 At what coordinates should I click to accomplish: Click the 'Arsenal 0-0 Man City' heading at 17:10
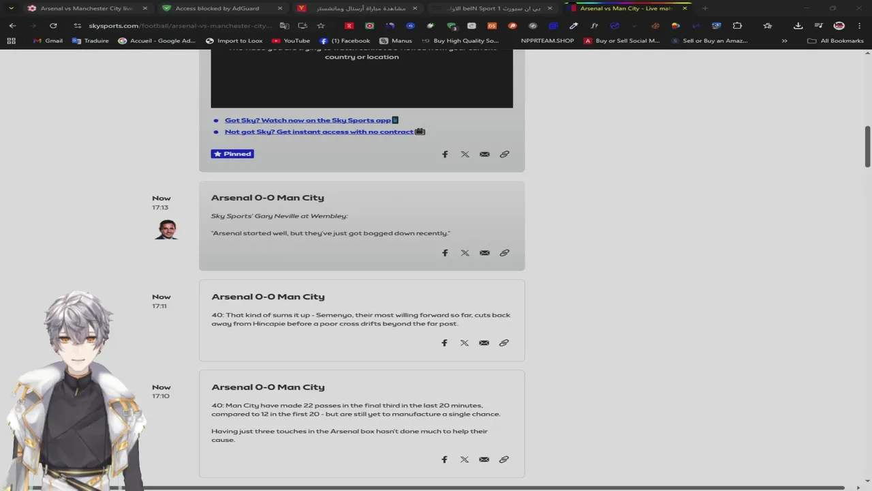268,387
